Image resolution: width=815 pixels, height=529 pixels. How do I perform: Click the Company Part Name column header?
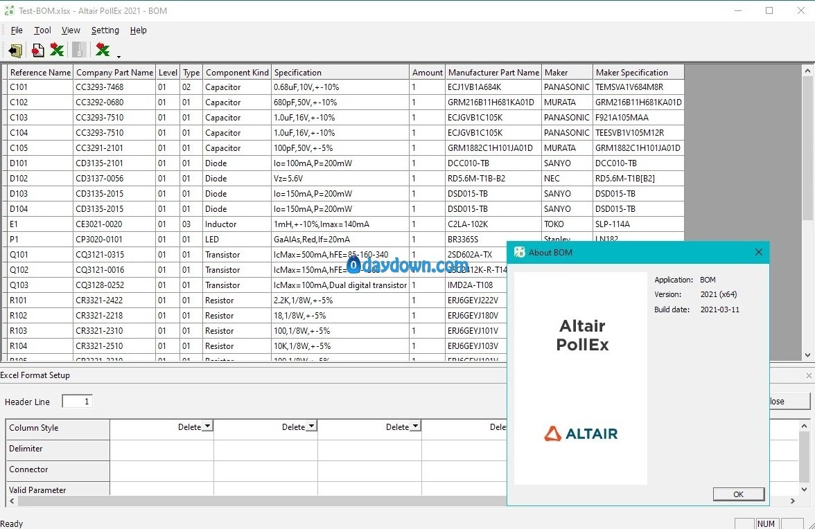coord(114,73)
